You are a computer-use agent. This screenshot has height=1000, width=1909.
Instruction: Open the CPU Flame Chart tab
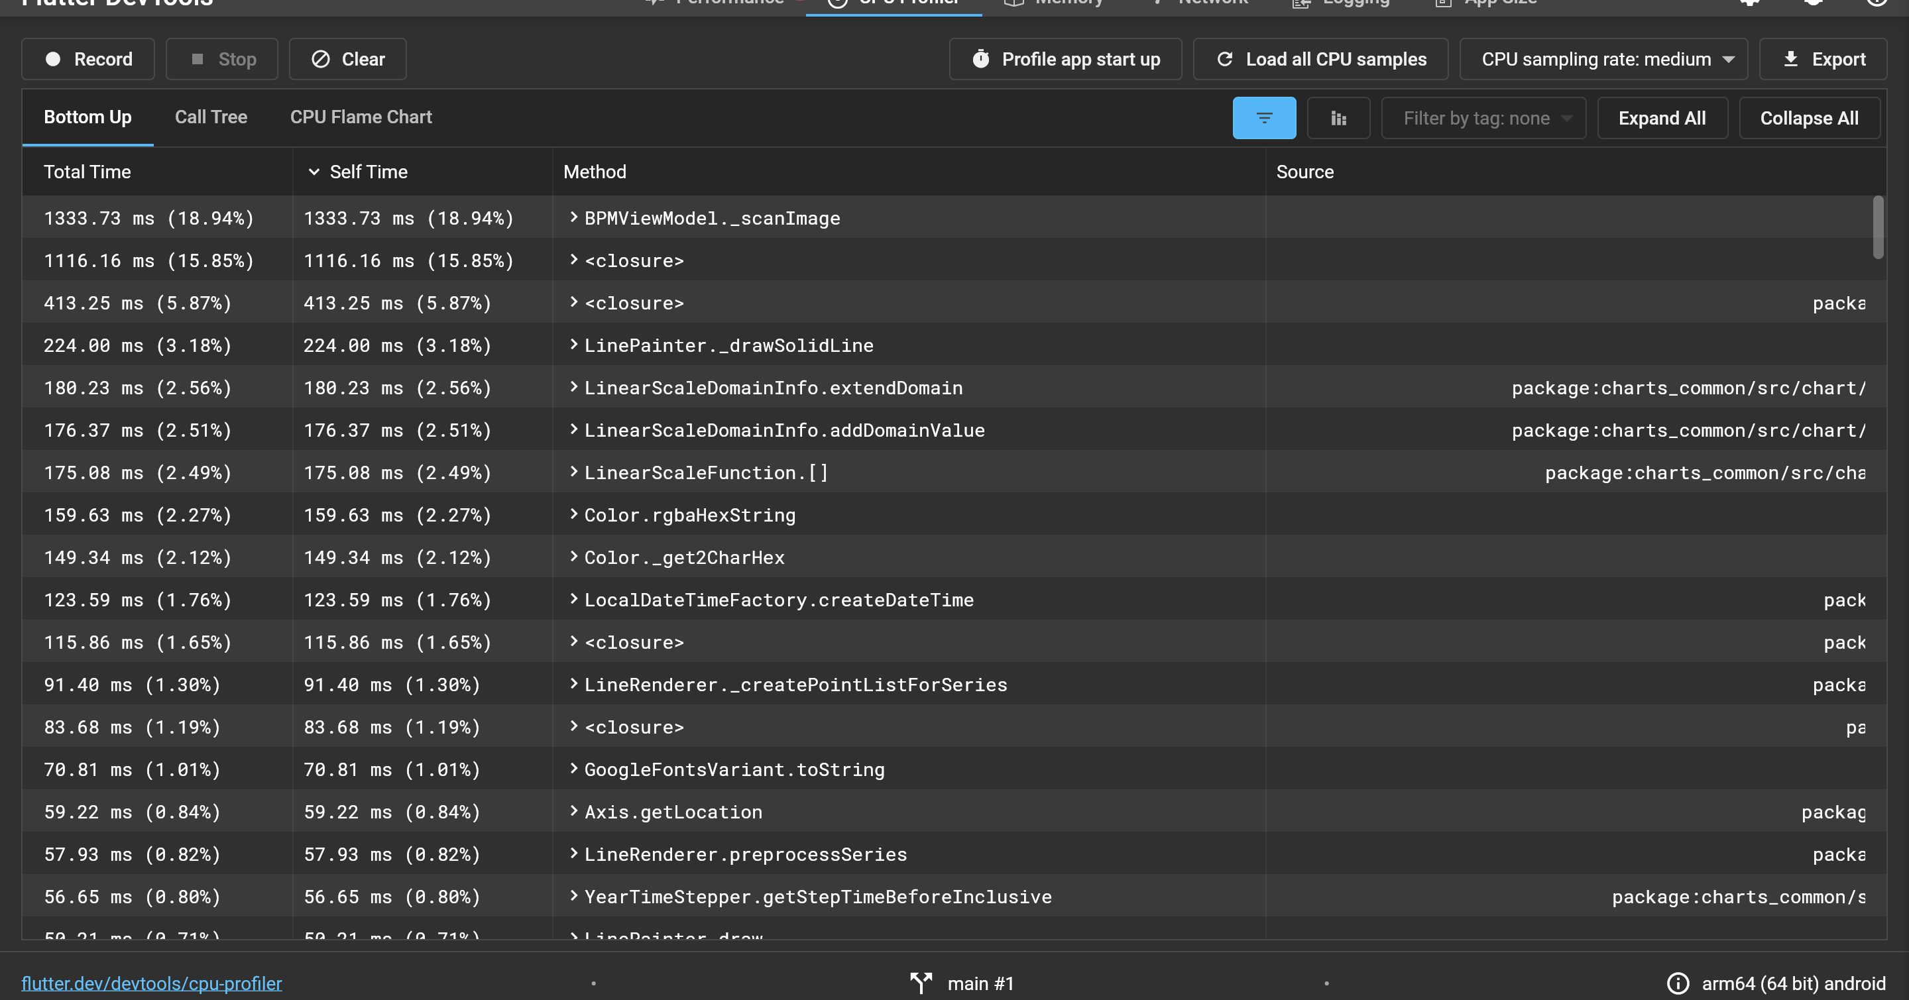coord(361,117)
